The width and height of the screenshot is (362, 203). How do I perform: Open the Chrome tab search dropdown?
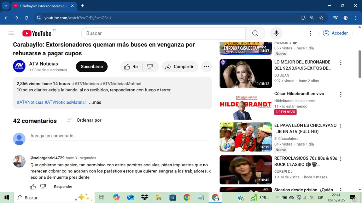[6, 6]
